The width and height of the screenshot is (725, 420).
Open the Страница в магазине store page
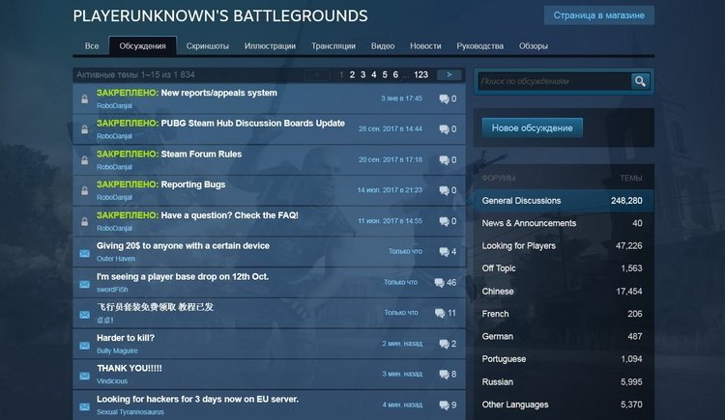pos(598,15)
